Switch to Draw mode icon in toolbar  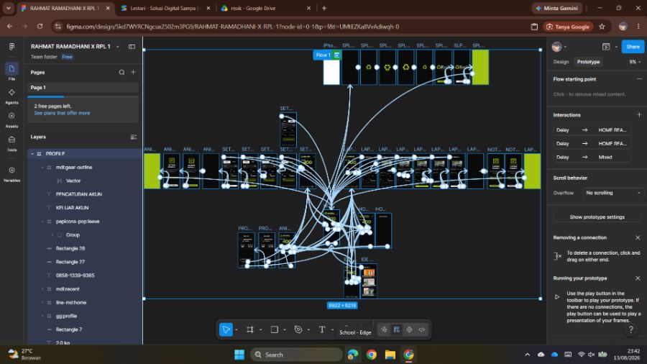[x=384, y=329]
